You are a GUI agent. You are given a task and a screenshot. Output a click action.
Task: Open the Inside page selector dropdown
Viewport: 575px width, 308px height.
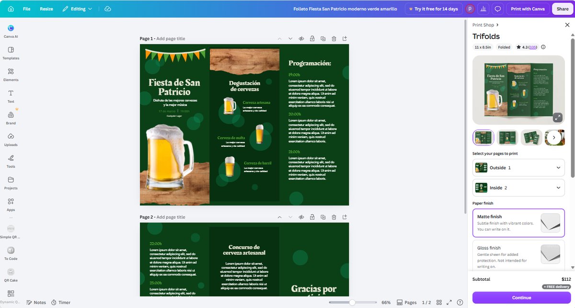coord(518,188)
